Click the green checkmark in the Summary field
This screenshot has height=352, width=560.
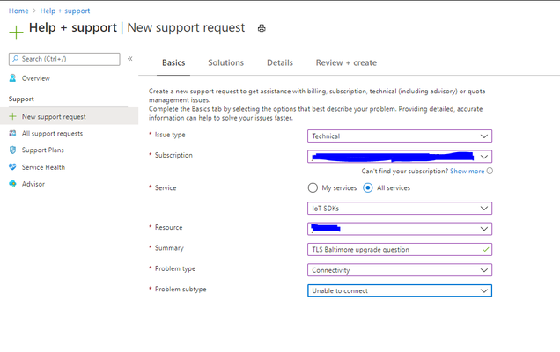(x=485, y=249)
